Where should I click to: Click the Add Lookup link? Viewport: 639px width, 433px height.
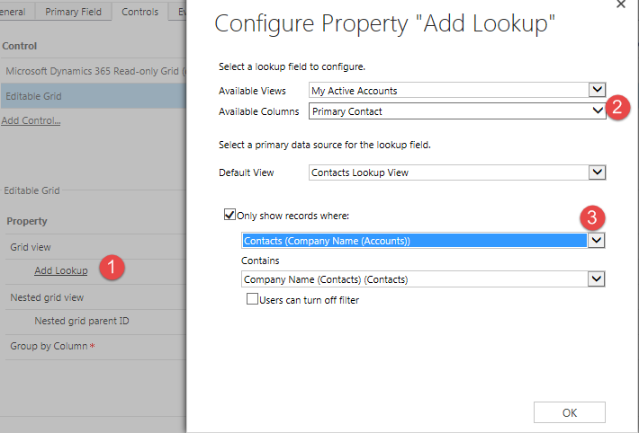61,270
